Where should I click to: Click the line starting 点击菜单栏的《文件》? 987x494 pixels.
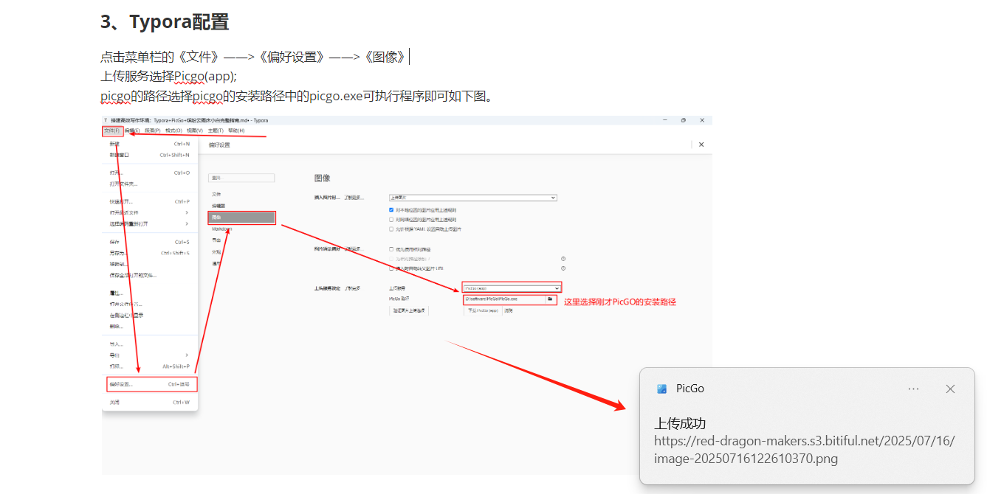point(253,57)
